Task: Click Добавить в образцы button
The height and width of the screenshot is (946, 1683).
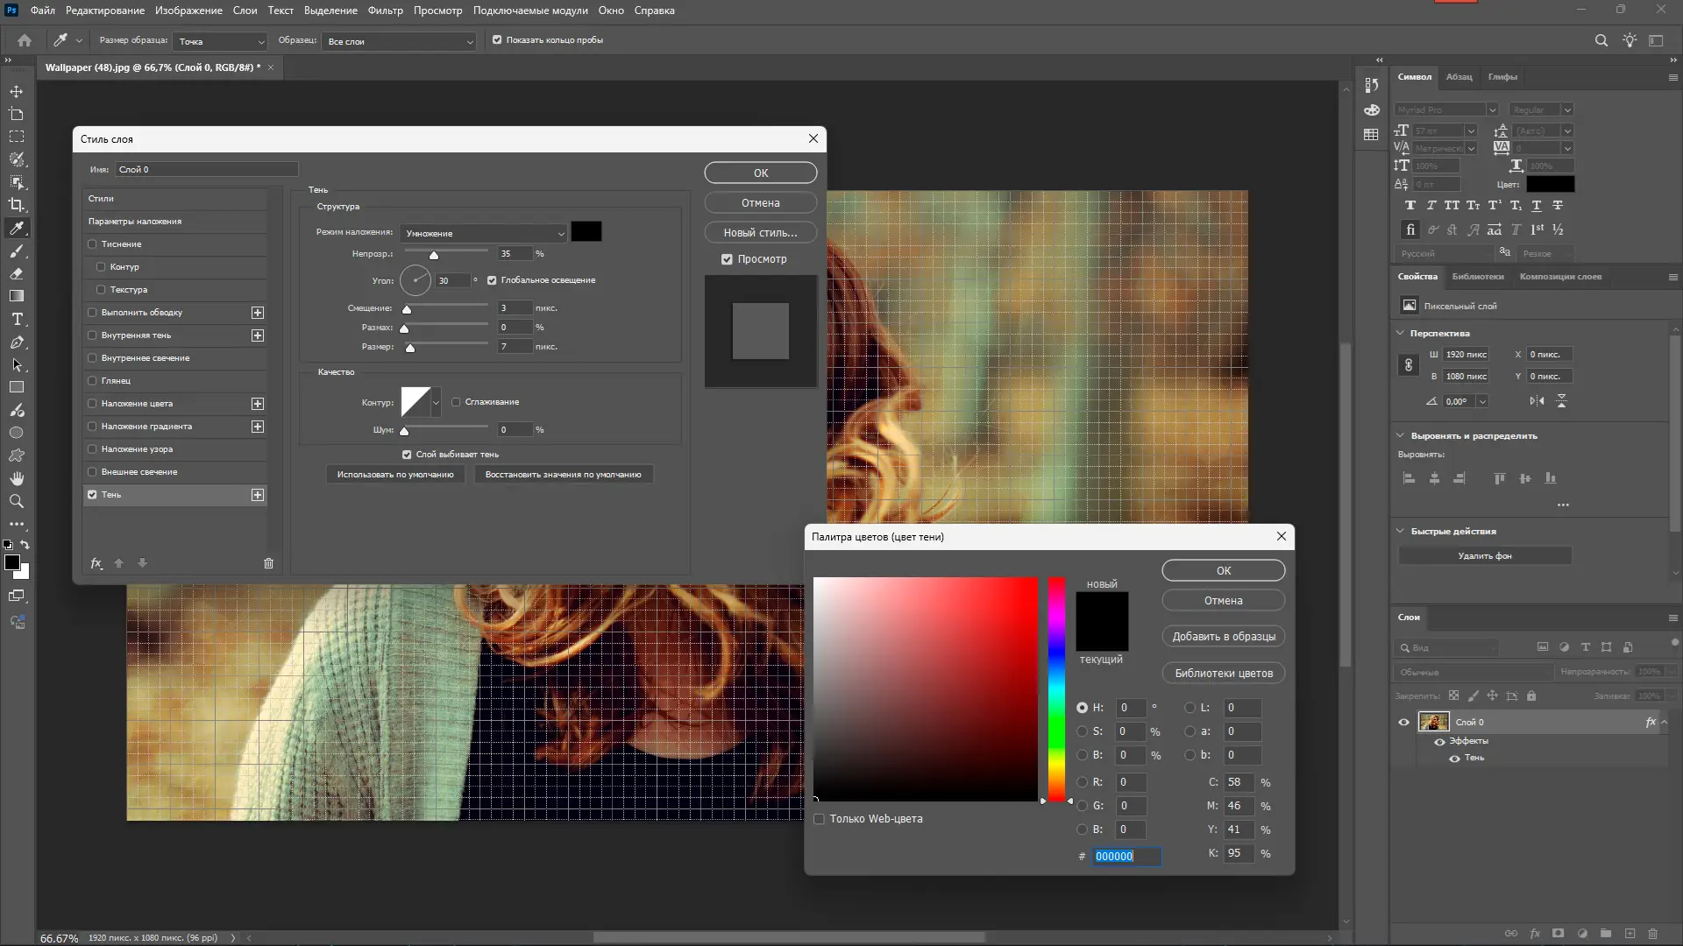Action: pyautogui.click(x=1223, y=637)
